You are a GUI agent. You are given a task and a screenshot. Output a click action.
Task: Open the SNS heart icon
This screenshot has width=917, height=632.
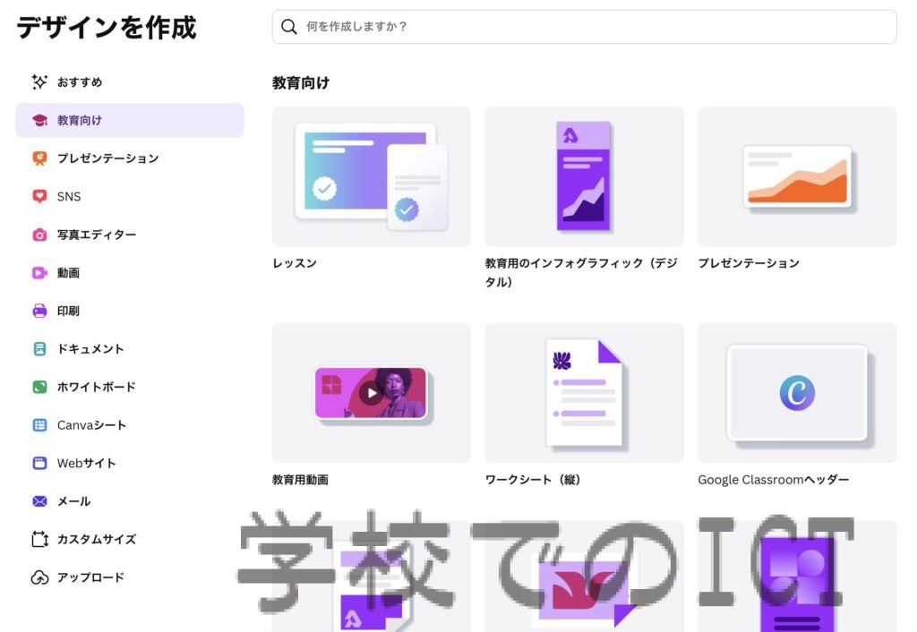(39, 196)
